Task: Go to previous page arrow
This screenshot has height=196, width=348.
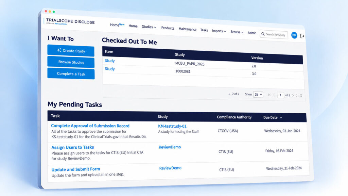Action: 274,95
